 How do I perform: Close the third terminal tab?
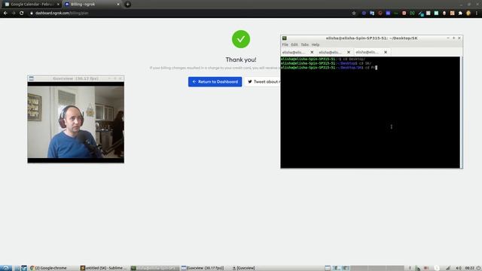pyautogui.click(x=386, y=52)
